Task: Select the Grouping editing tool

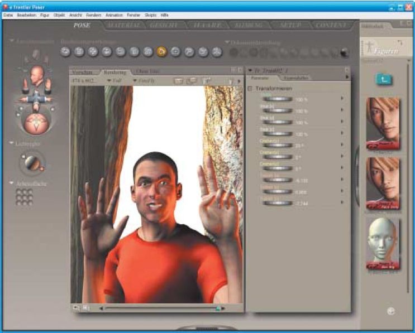Action: pyautogui.click(x=175, y=52)
